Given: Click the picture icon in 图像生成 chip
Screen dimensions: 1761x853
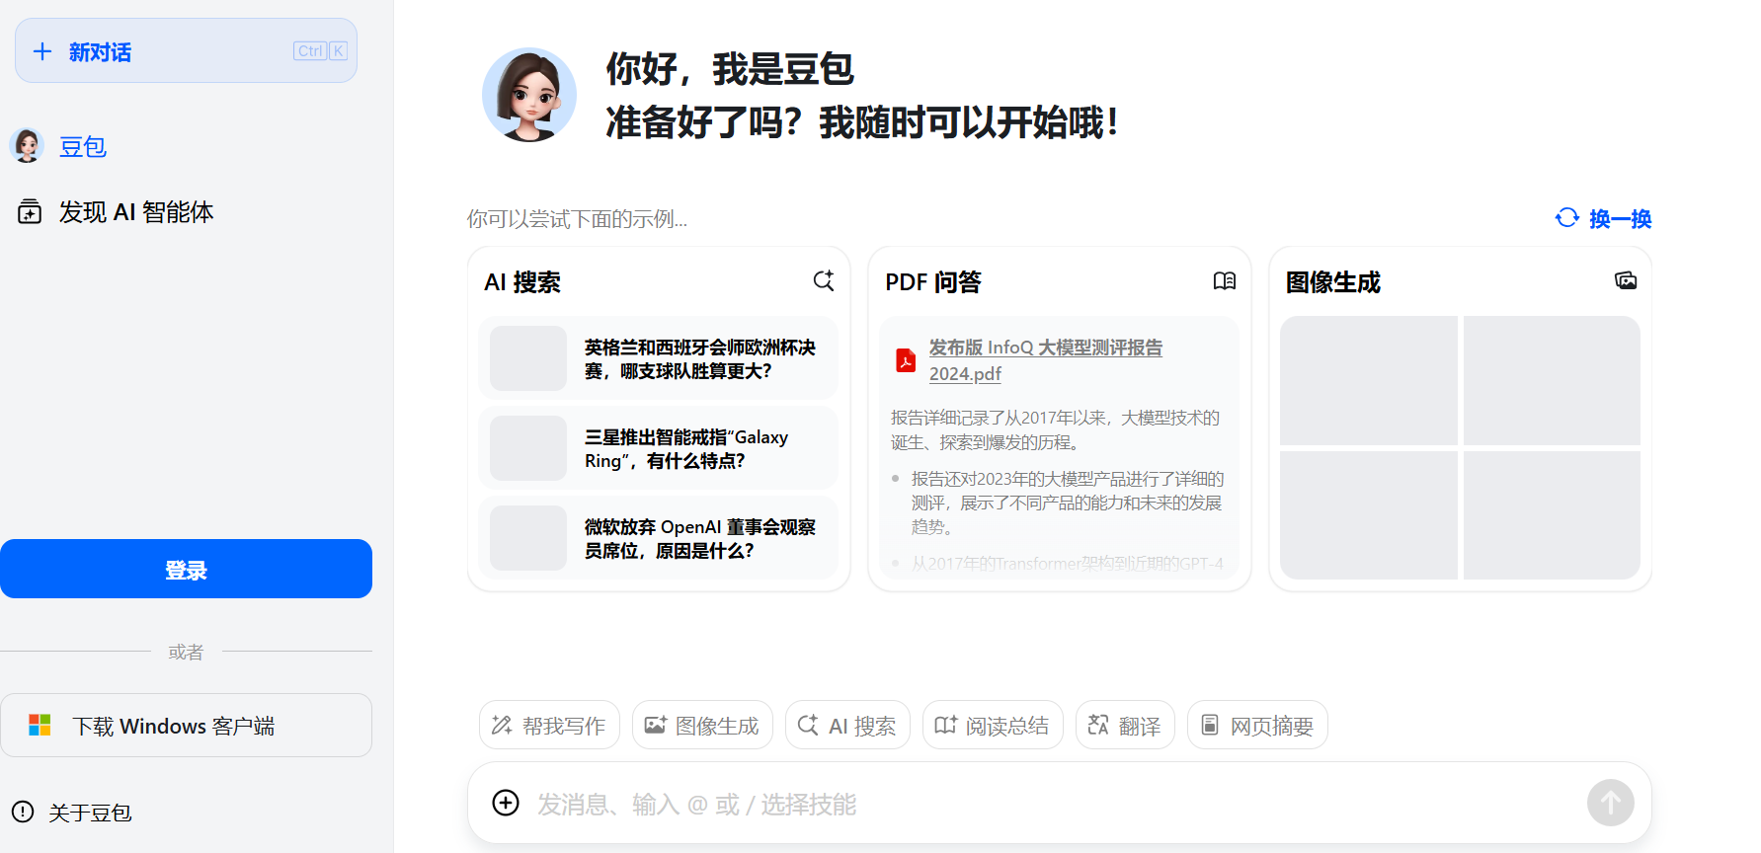Looking at the screenshot, I should 656,726.
